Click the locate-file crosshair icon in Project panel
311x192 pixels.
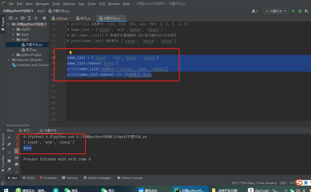coord(23,18)
